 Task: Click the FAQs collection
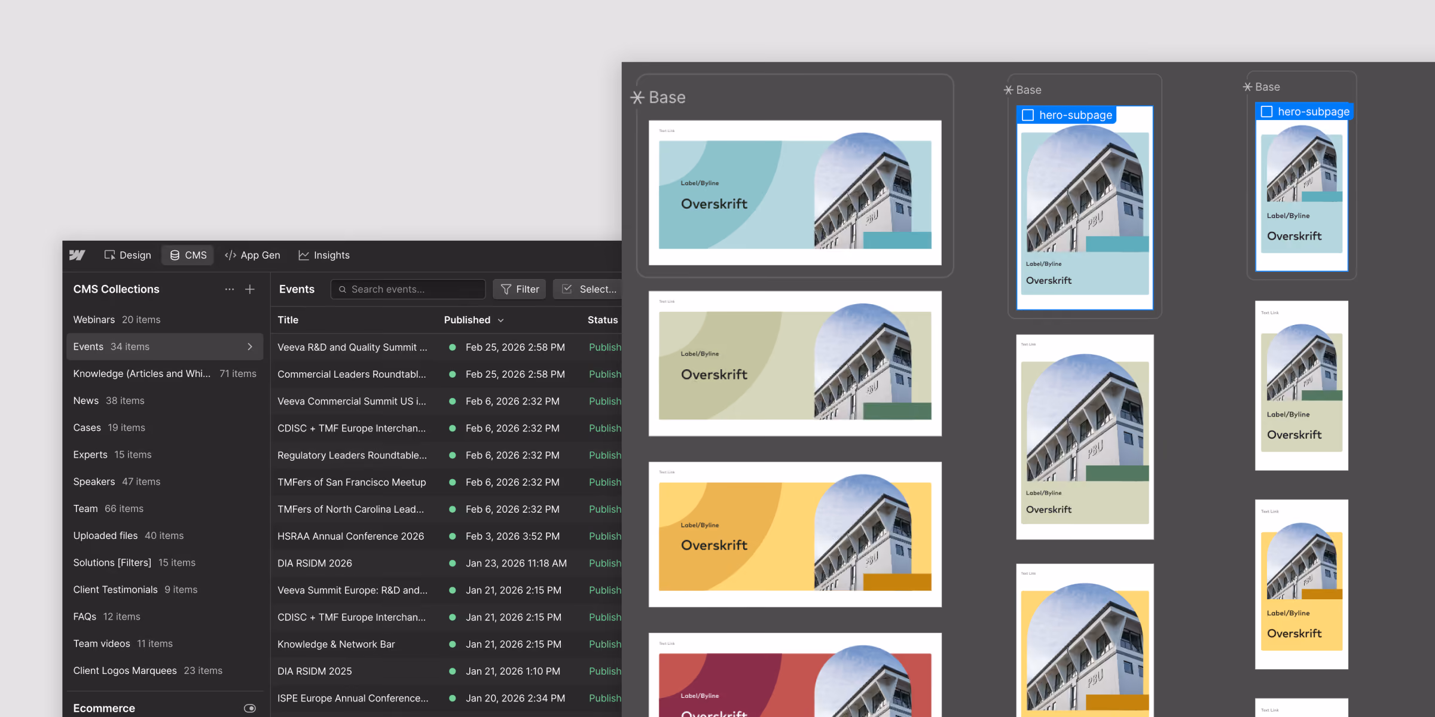tap(165, 617)
